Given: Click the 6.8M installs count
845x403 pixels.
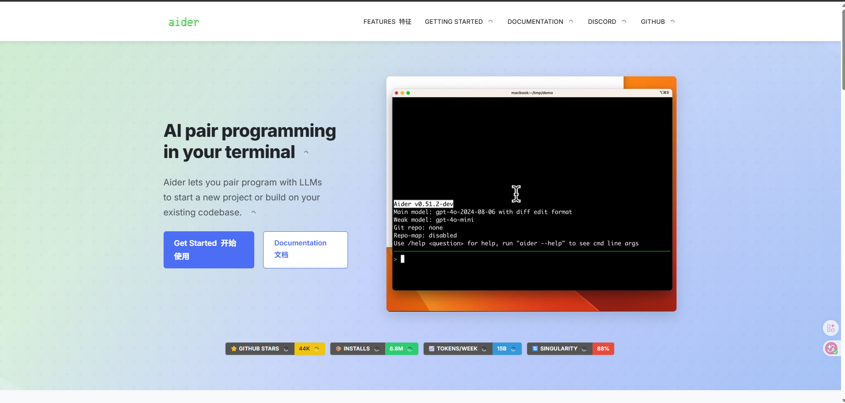Looking at the screenshot, I should (396, 349).
